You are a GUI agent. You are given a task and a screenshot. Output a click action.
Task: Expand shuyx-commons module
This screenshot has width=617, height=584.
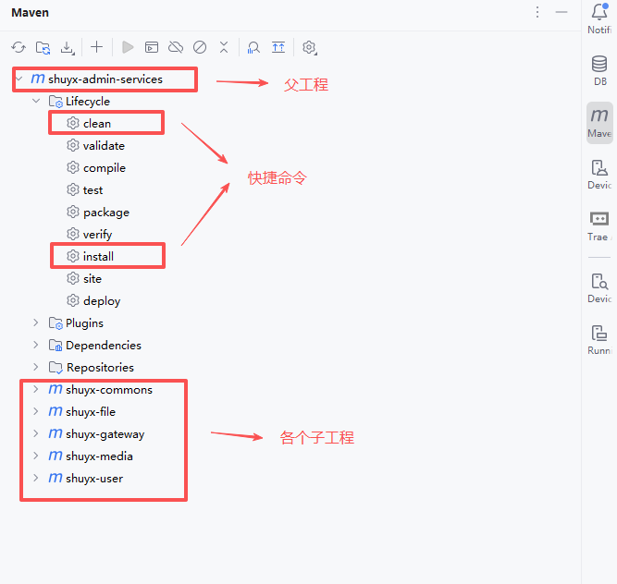[36, 389]
